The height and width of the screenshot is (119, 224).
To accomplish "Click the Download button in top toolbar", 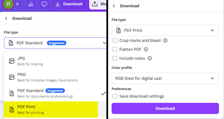I will pos(69,4).
